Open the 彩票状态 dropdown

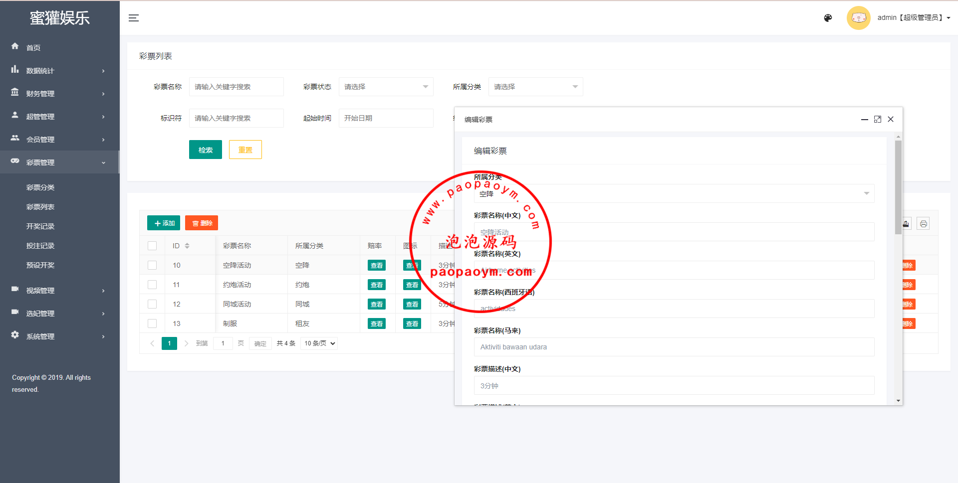point(386,87)
